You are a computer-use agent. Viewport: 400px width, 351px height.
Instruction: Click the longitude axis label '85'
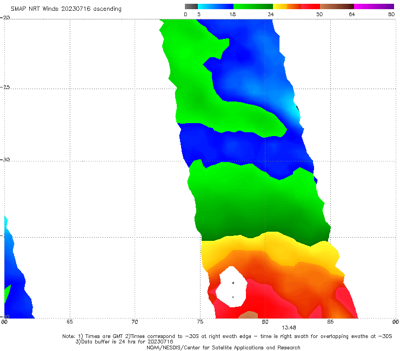point(330,322)
